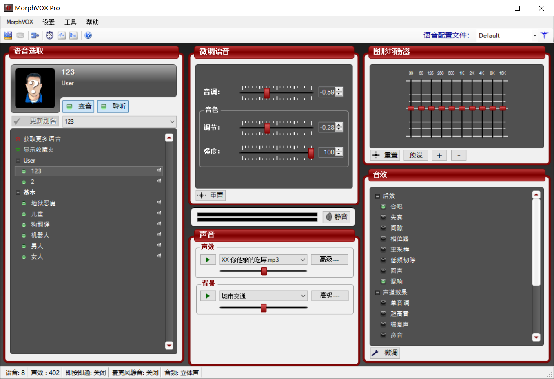This screenshot has height=379, width=554.
Task: Click the green star icon for 显示收藏夹
Action: coord(18,150)
